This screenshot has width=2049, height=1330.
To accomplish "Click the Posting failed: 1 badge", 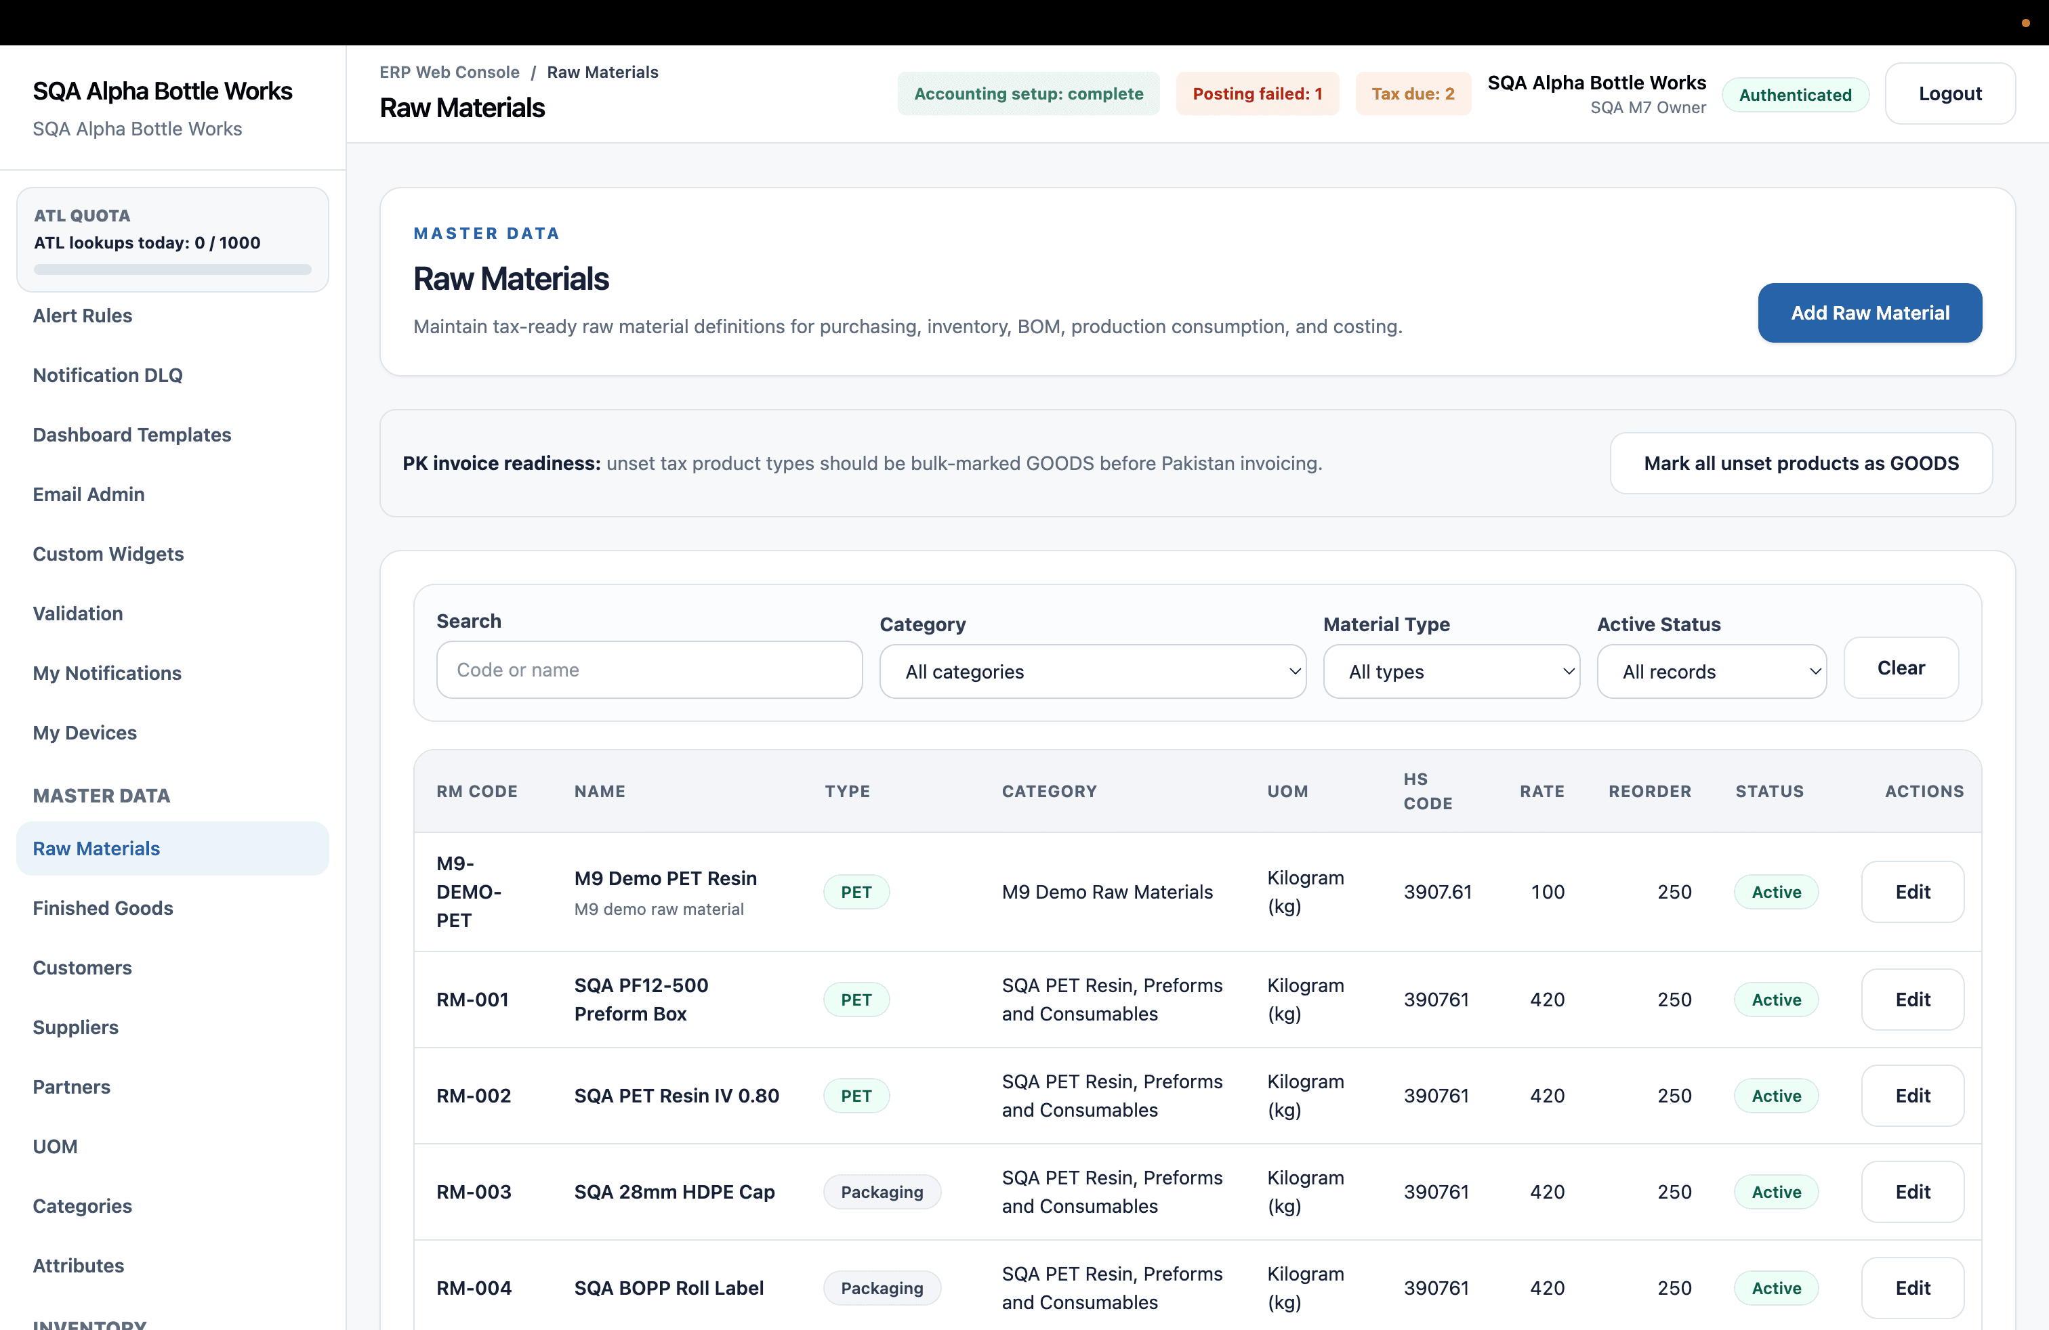I will point(1257,93).
